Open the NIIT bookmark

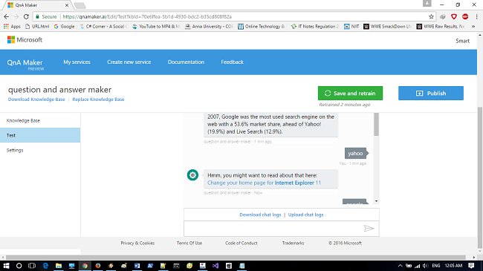tap(351, 27)
